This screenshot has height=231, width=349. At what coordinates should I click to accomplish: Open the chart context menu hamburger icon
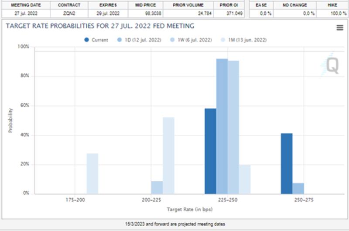point(339,28)
